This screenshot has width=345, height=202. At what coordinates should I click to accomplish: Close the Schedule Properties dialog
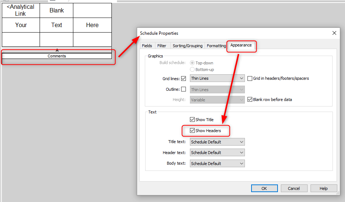click(x=334, y=33)
